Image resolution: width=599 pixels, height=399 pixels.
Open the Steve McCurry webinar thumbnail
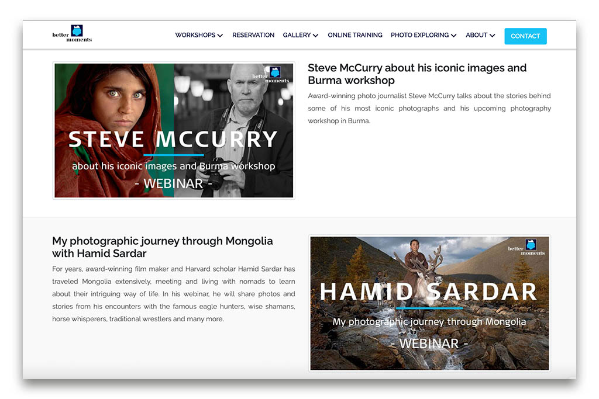[174, 130]
